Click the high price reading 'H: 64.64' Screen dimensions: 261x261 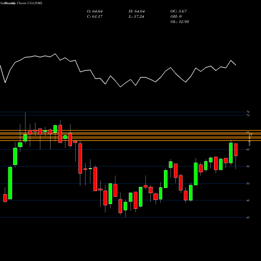(137, 11)
